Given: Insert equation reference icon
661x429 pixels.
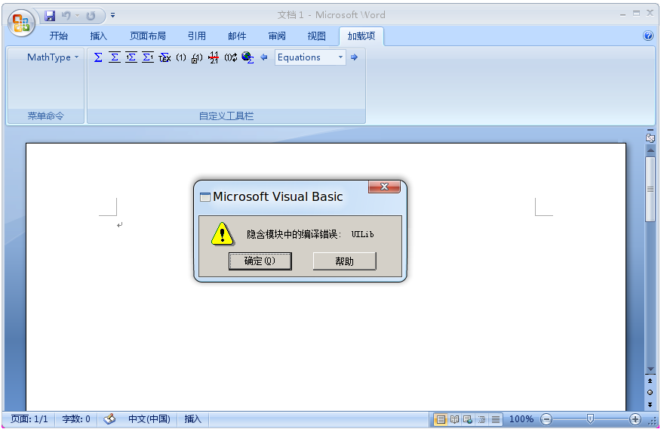Looking at the screenshot, I should (197, 57).
